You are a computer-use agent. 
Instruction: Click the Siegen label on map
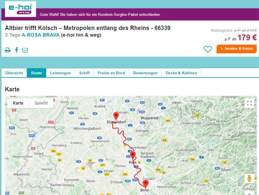(x=226, y=170)
